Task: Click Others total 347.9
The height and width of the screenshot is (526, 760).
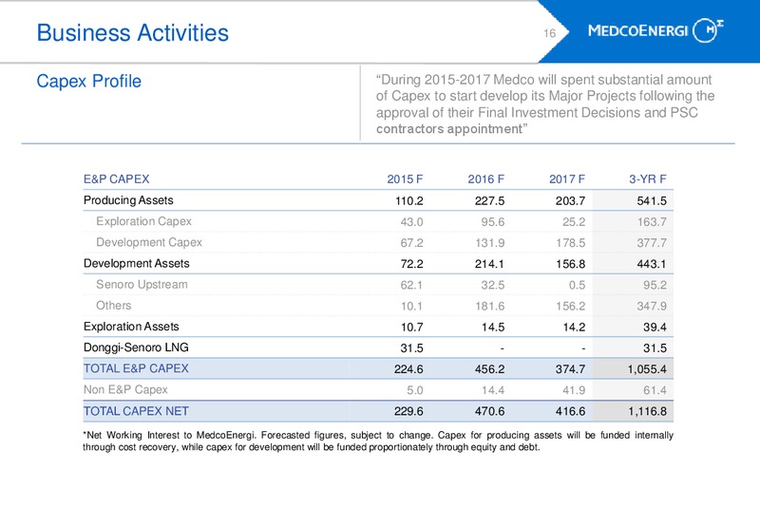Action: 652,306
